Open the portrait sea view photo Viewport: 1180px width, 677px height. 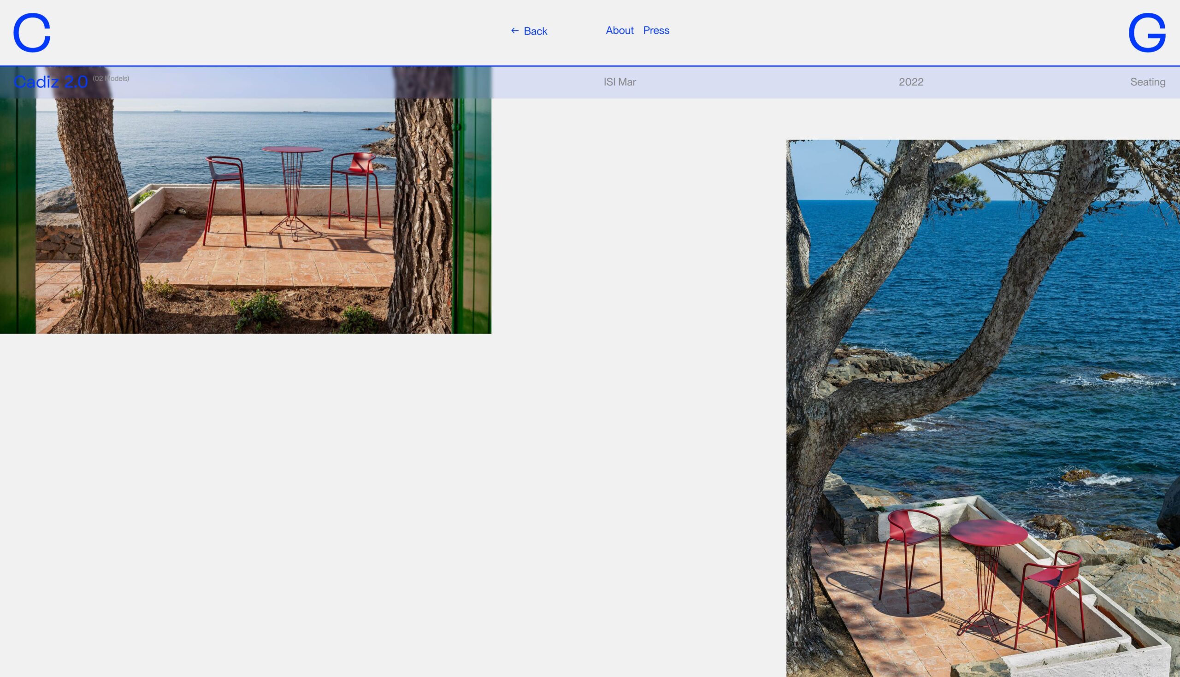tap(982, 408)
